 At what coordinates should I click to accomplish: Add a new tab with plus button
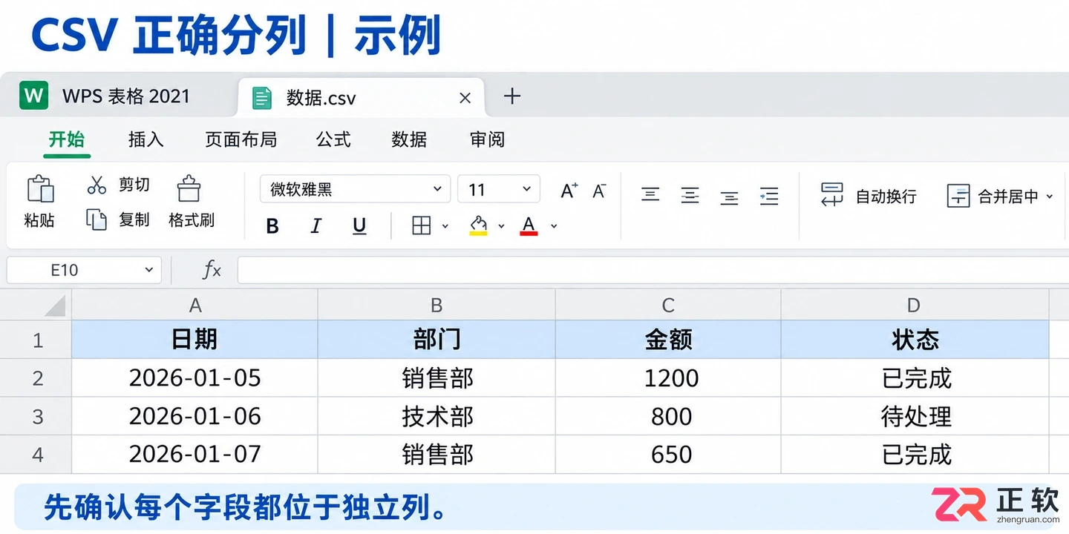(x=512, y=96)
